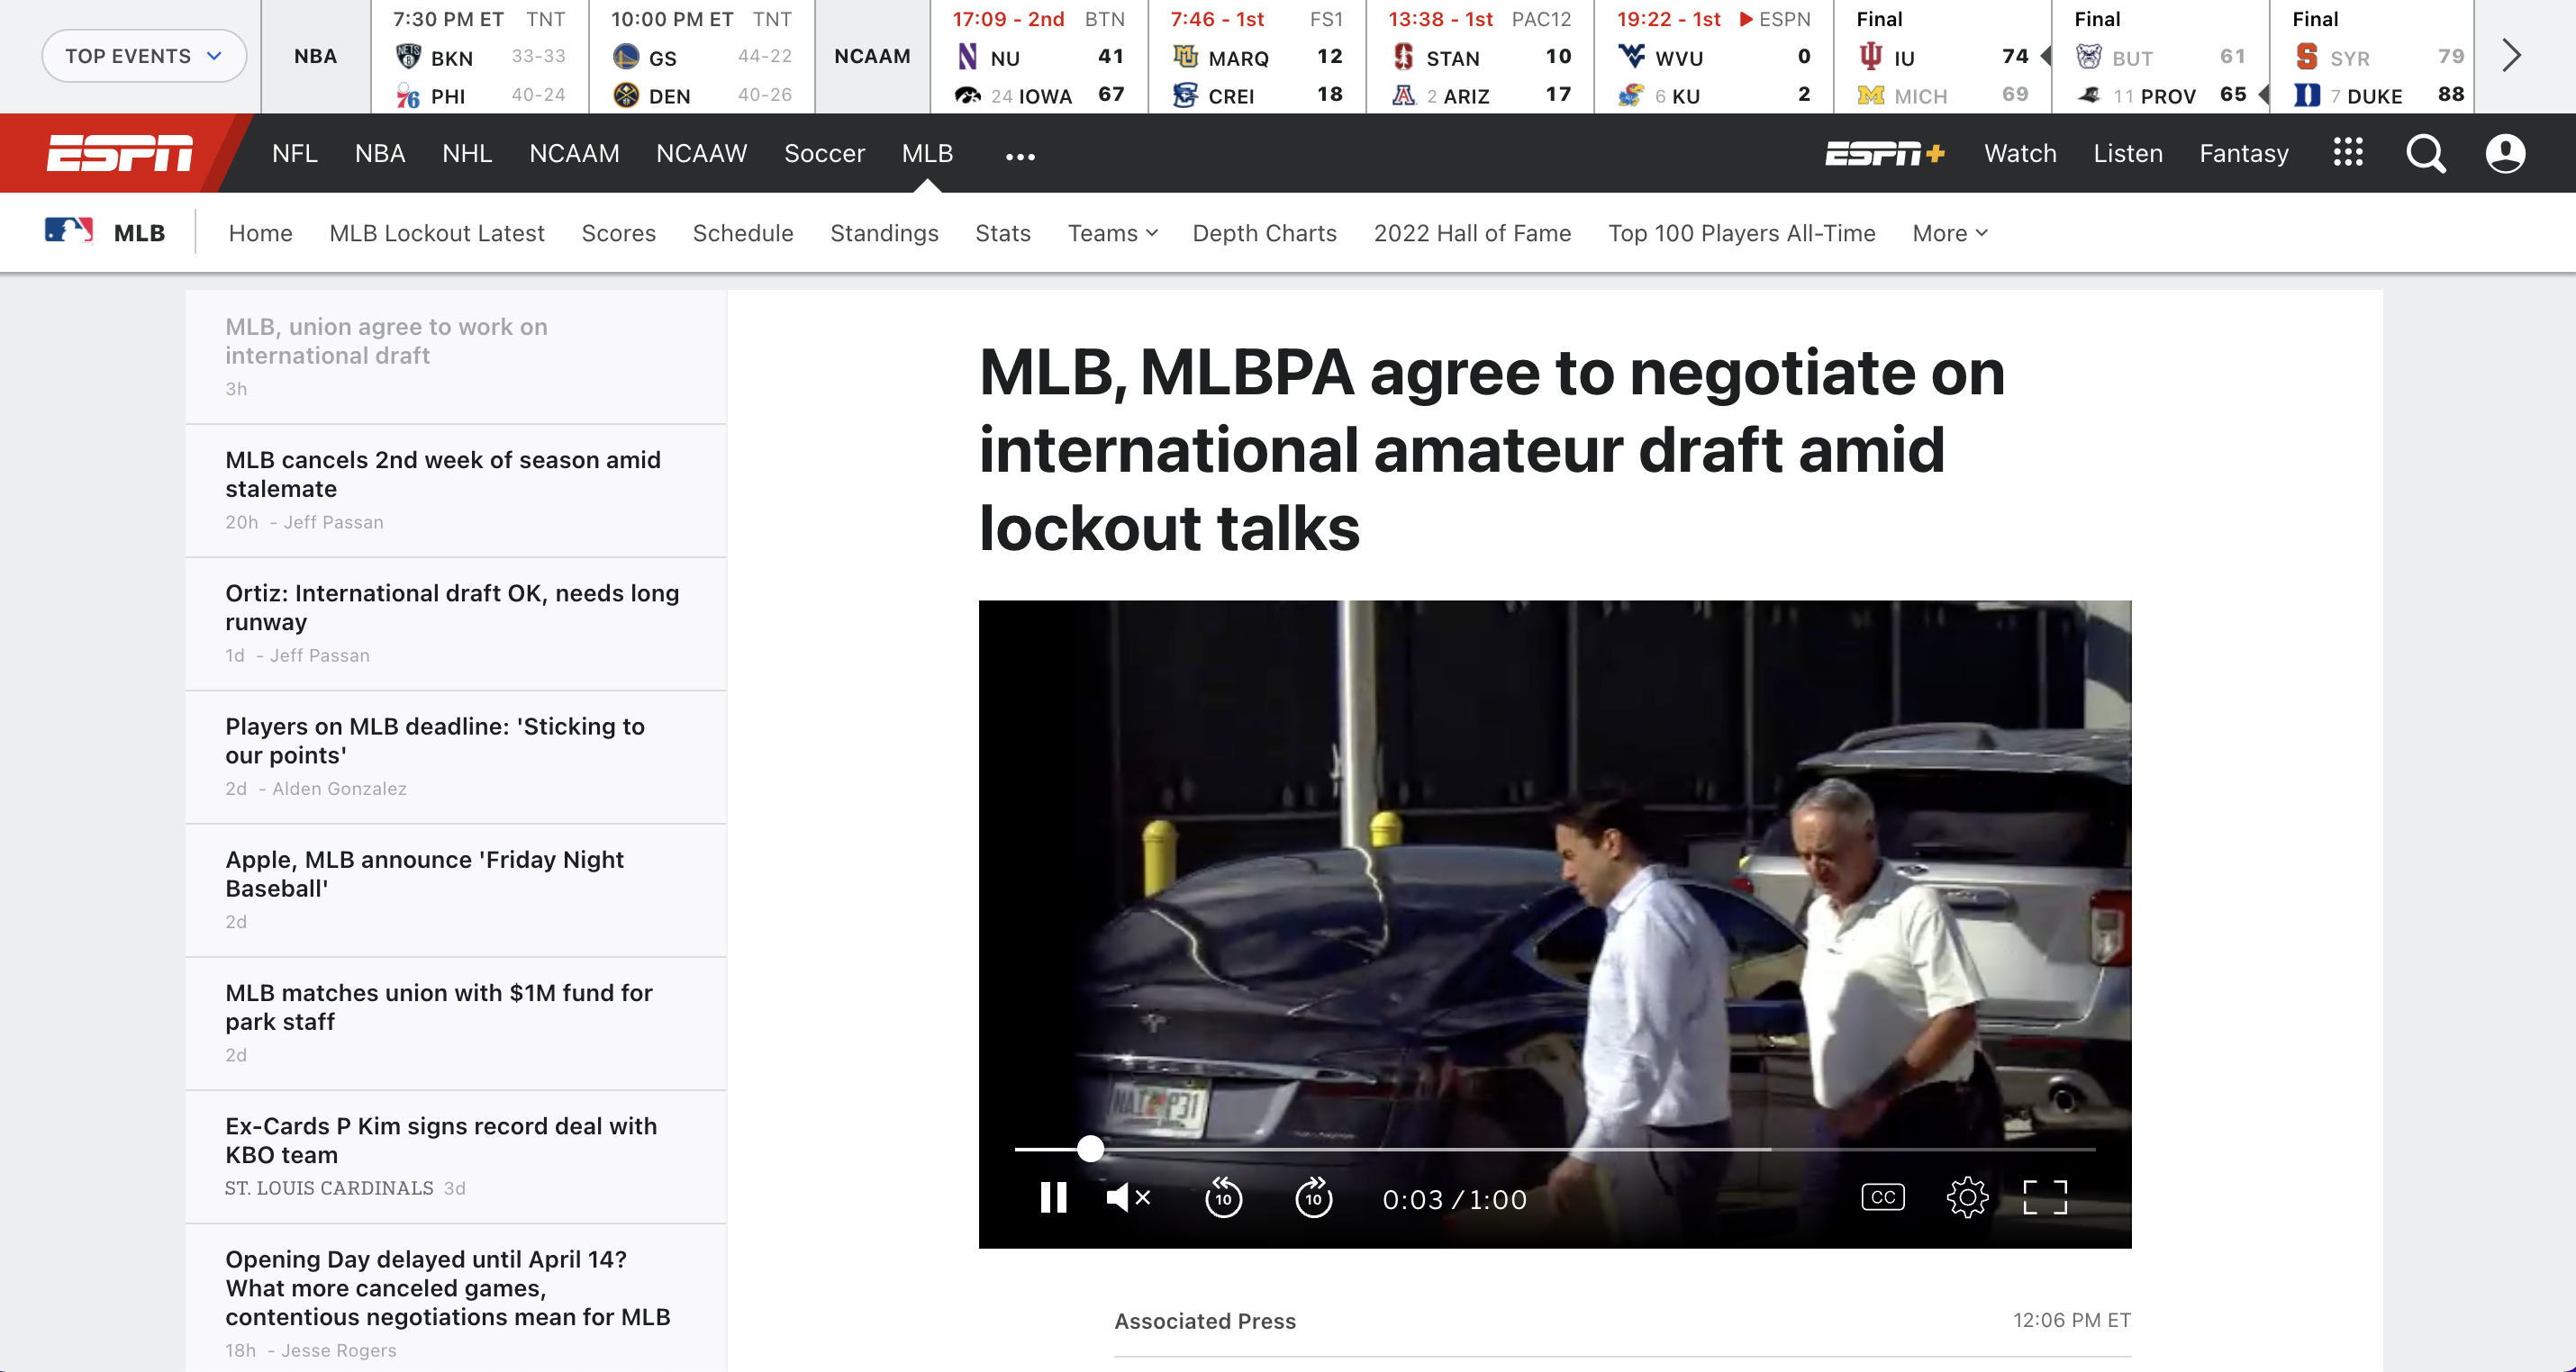The image size is (2576, 1372).
Task: Open $1M fund for park staff story
Action: [456, 1024]
